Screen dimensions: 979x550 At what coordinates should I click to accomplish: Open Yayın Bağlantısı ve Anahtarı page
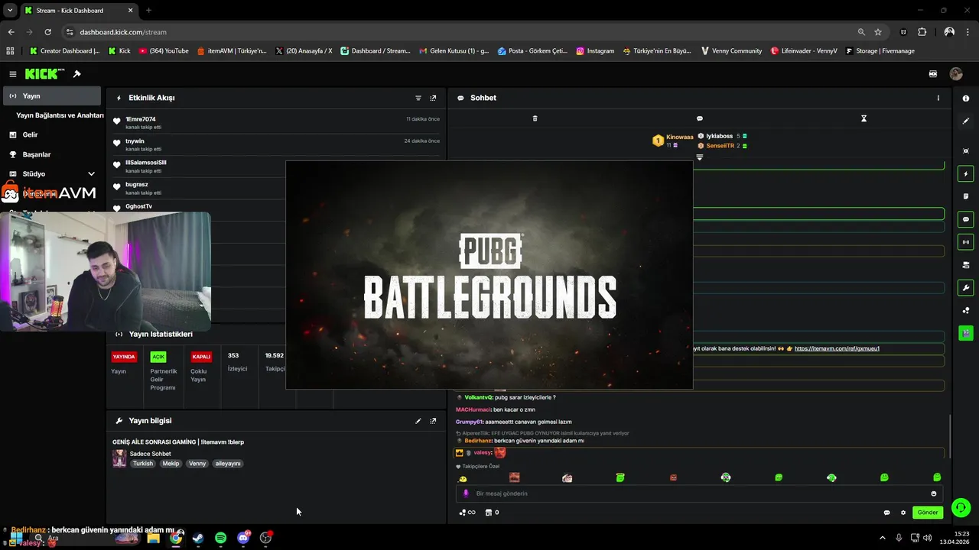point(60,115)
